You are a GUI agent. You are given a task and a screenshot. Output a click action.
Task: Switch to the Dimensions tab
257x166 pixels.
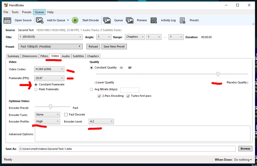pos(30,56)
